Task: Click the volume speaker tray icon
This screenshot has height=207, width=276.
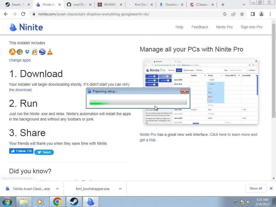Action: click(x=249, y=202)
